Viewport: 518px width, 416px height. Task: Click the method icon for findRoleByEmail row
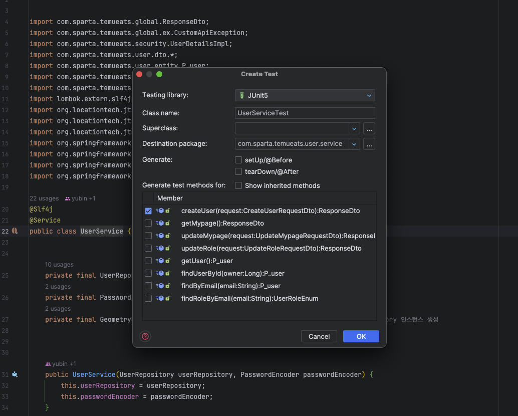click(160, 298)
